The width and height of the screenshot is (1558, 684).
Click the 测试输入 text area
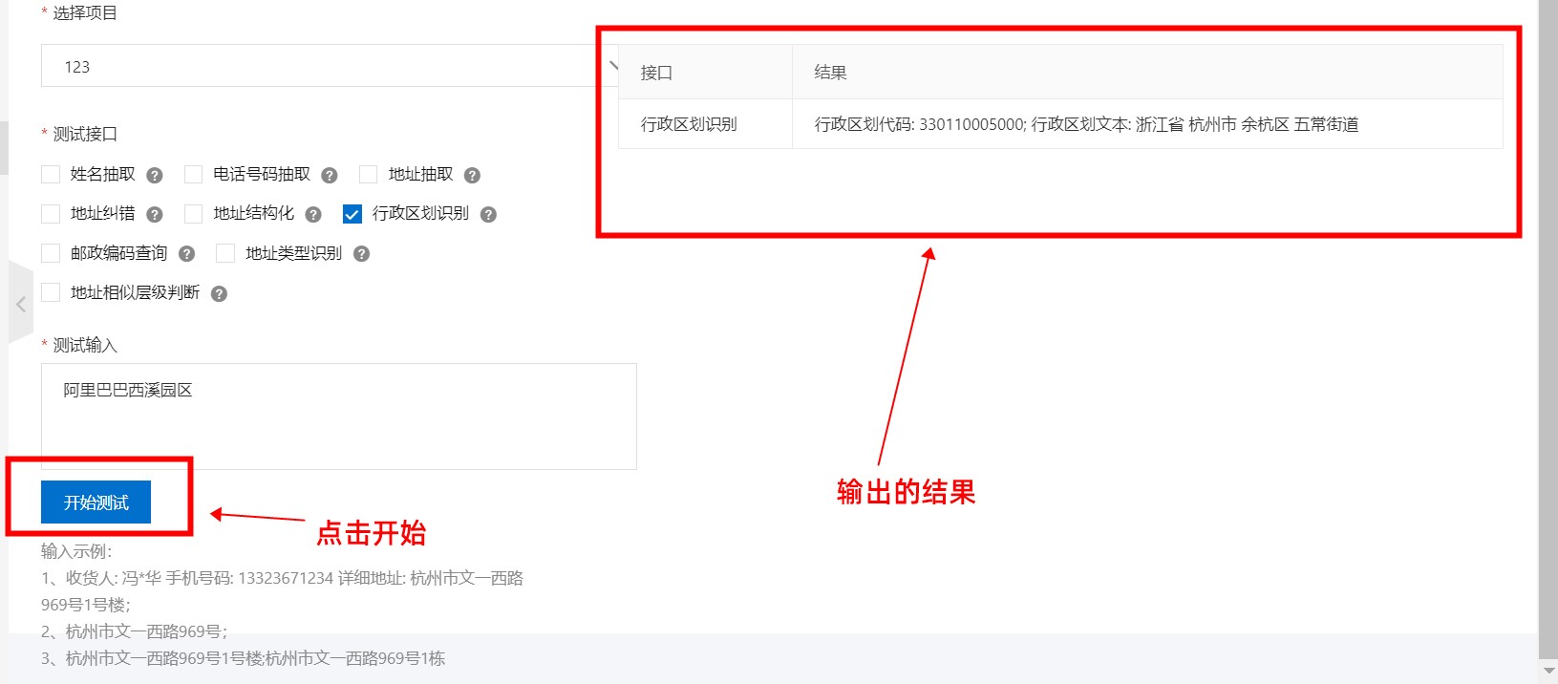[338, 417]
